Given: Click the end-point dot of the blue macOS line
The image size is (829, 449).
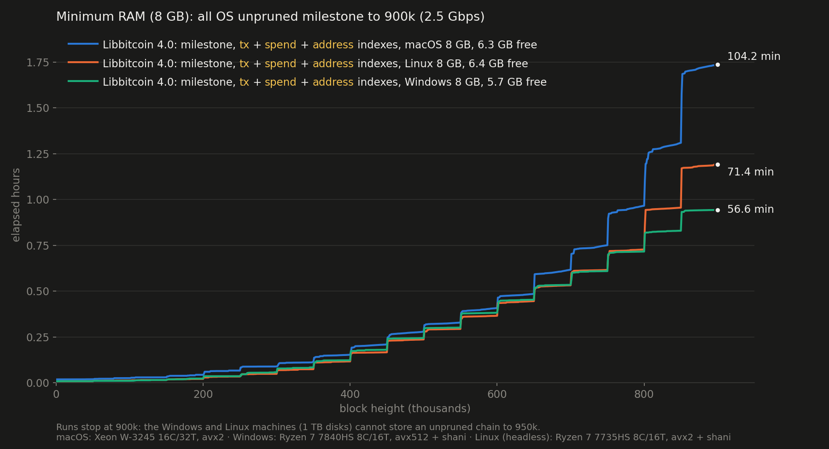Looking at the screenshot, I should click(x=718, y=65).
